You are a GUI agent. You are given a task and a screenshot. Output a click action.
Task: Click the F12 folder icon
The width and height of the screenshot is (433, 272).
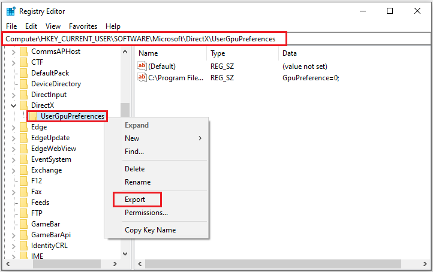(24, 181)
